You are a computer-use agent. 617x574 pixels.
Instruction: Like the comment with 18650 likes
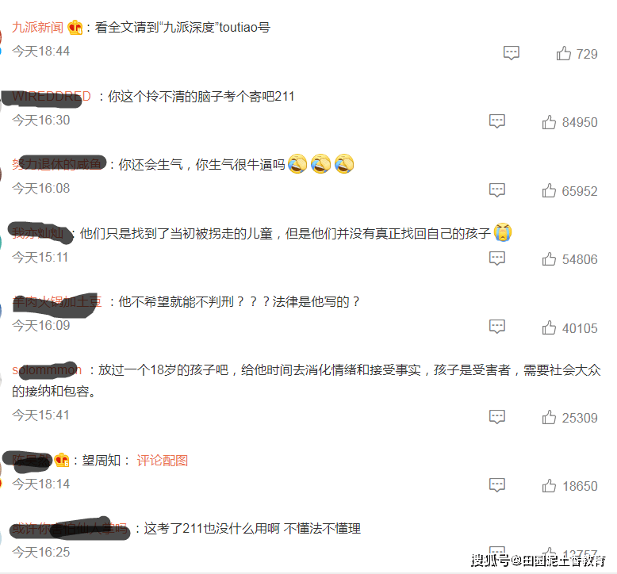[549, 485]
